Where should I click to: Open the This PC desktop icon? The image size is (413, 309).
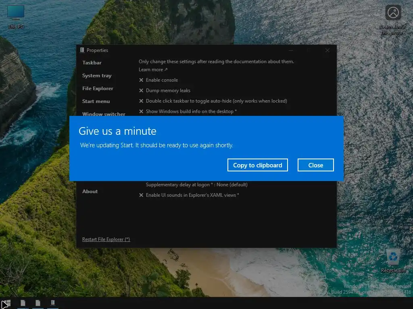(16, 17)
